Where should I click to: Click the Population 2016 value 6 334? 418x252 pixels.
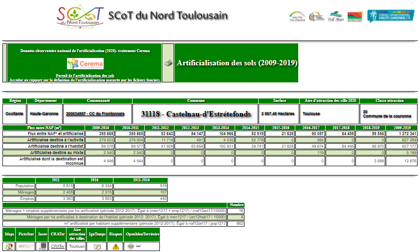(x=93, y=186)
